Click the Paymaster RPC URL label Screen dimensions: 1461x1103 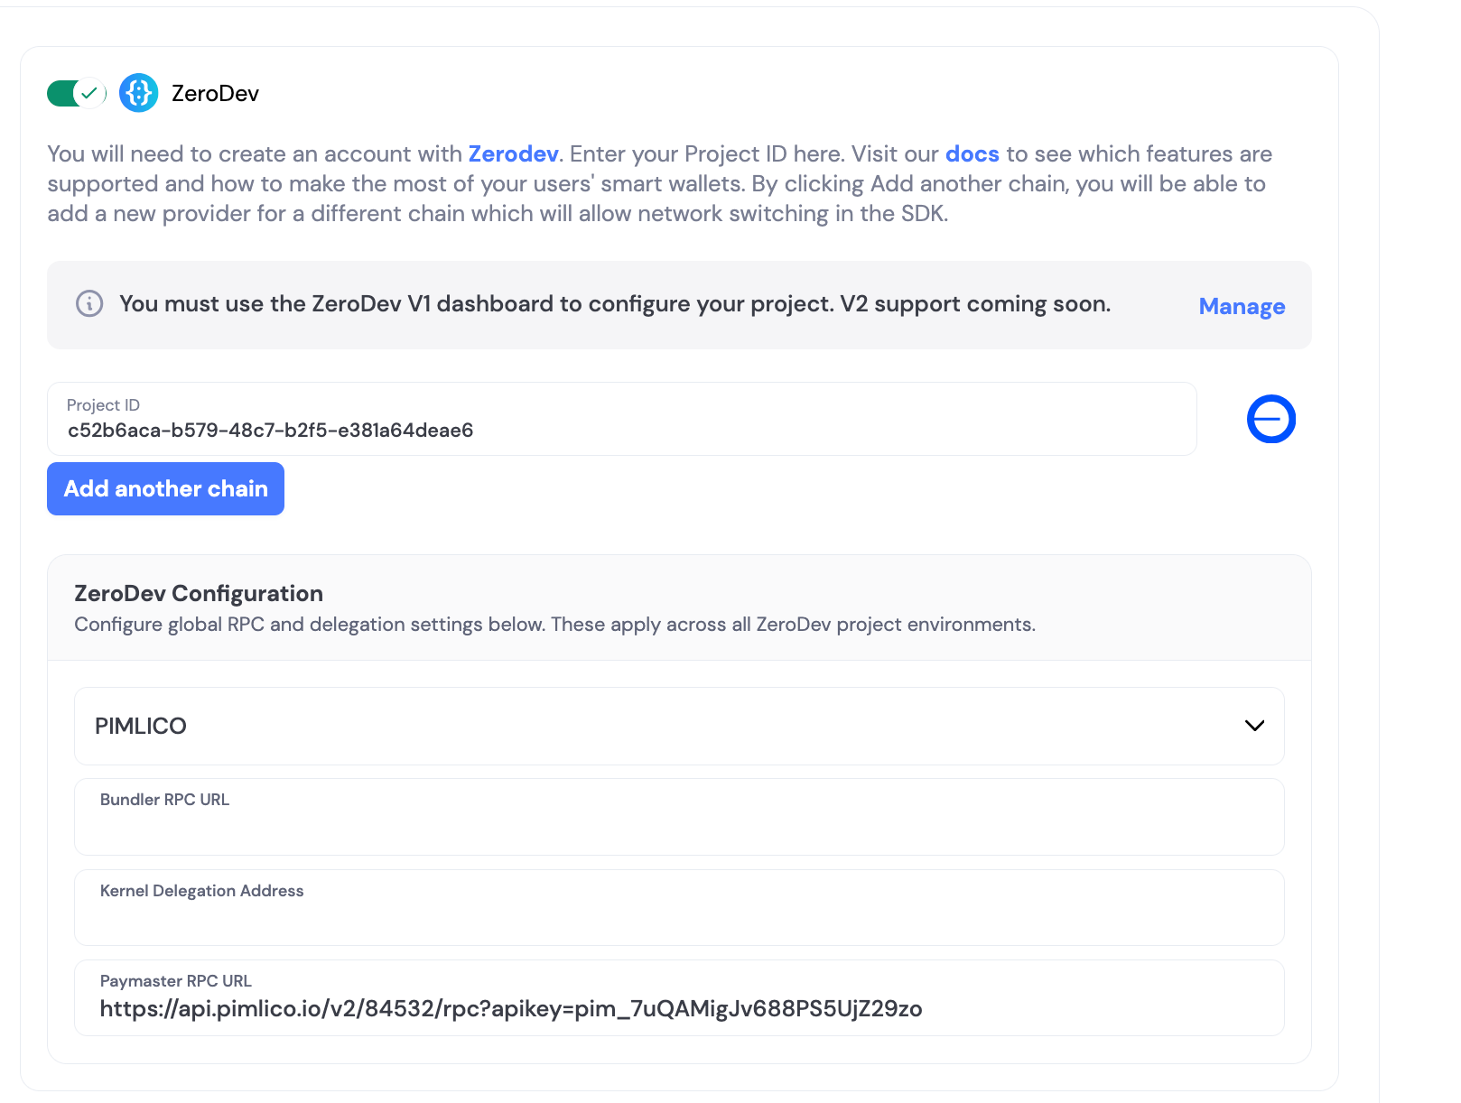(x=176, y=981)
